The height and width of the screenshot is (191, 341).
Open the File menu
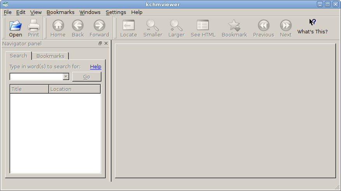(8, 12)
